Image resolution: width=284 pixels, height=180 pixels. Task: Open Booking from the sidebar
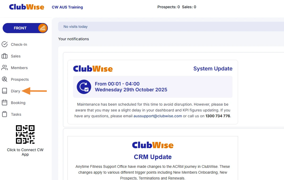[18, 103]
